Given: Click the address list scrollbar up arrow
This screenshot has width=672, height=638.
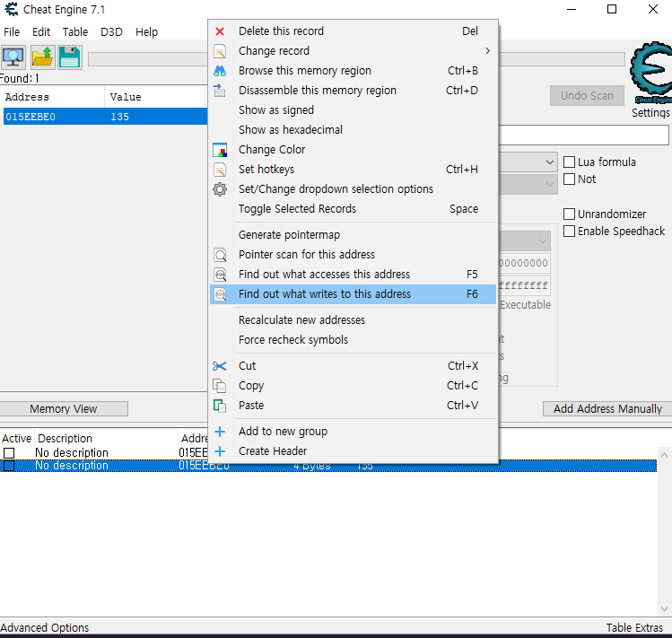Looking at the screenshot, I should 664,454.
